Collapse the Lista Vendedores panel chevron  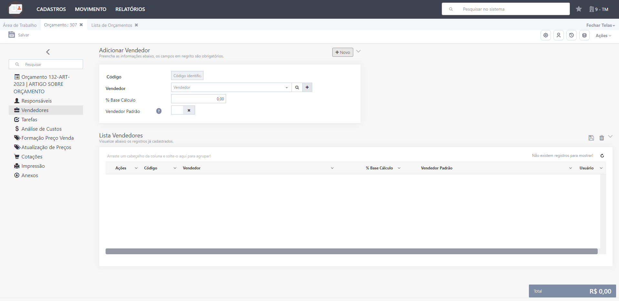click(610, 136)
